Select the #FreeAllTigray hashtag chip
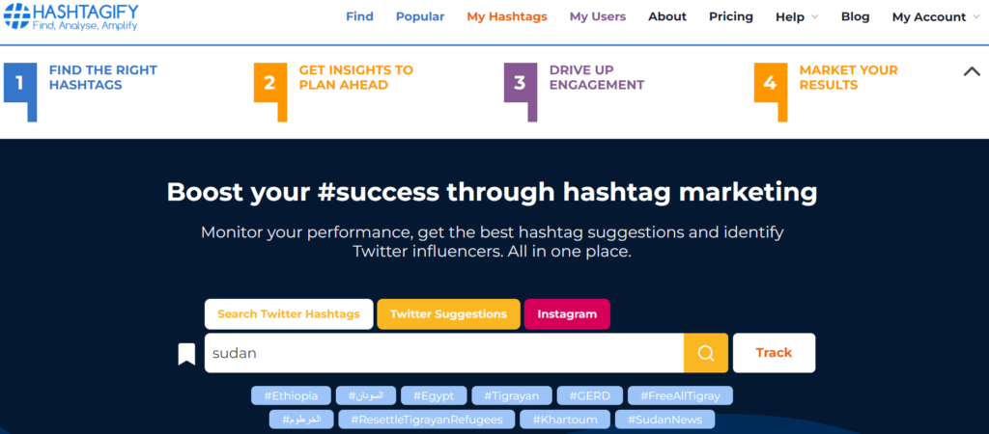The width and height of the screenshot is (989, 434). (680, 395)
